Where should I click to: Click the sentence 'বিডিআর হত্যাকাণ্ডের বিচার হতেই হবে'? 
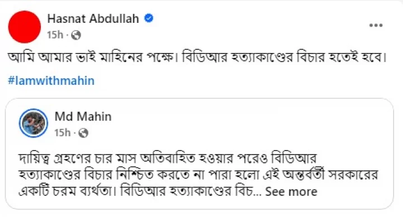284,57
